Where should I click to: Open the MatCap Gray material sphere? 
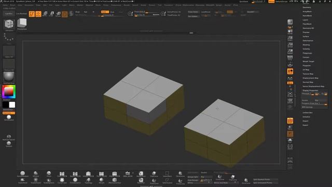click(9, 77)
